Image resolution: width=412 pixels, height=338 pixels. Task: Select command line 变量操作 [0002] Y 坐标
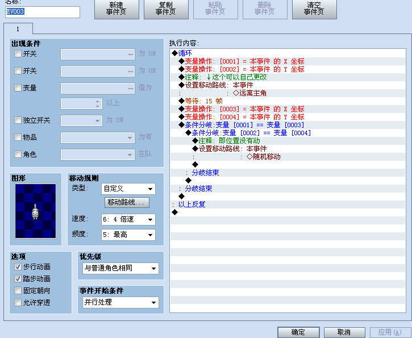[x=288, y=69]
